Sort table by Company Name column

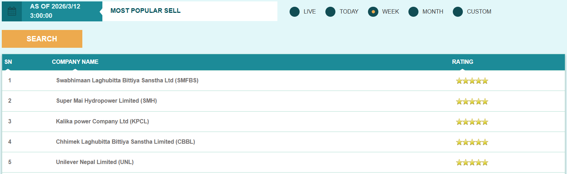point(75,62)
